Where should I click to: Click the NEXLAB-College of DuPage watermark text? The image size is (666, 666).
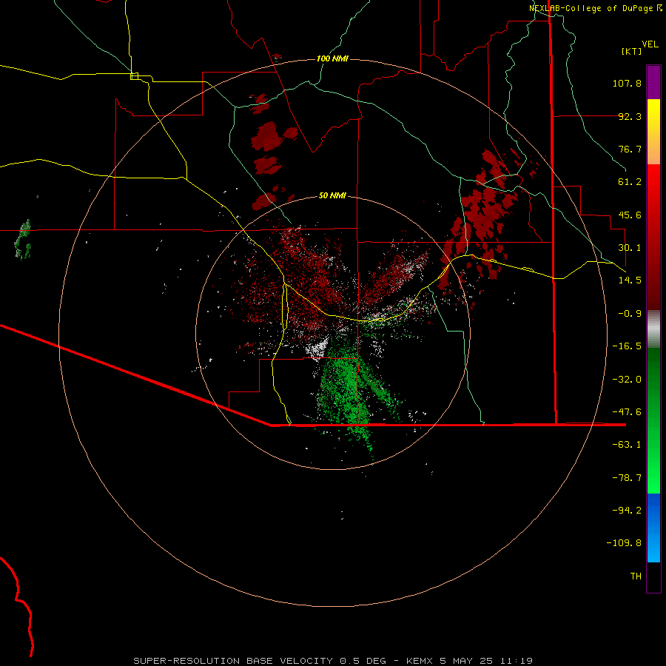tap(596, 8)
